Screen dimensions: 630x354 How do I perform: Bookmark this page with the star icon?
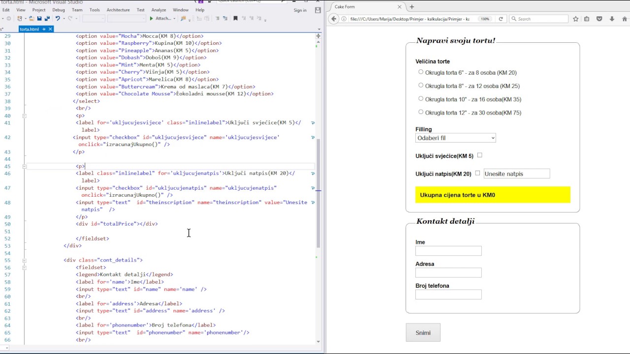tap(575, 19)
